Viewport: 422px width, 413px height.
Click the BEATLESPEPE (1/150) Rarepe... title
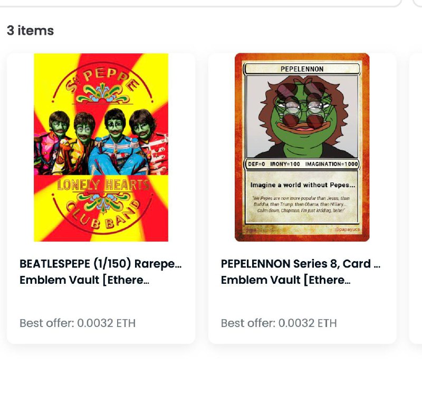[x=101, y=264]
